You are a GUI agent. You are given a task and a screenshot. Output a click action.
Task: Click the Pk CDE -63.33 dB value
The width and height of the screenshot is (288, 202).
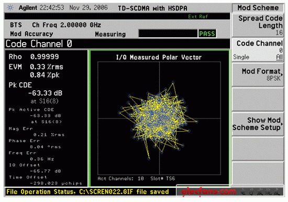point(45,93)
